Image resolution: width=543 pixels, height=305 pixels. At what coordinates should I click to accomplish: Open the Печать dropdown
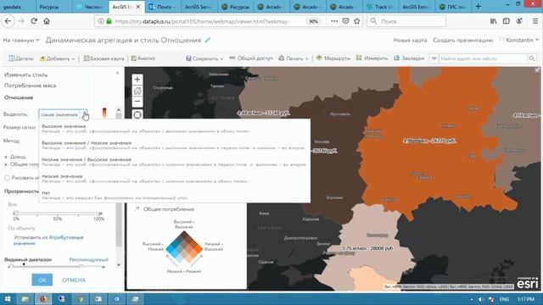point(294,58)
